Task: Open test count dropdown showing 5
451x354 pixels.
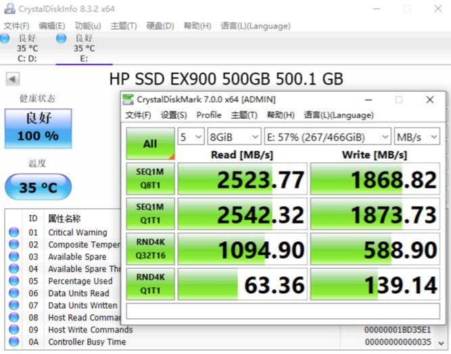Action: 191,136
